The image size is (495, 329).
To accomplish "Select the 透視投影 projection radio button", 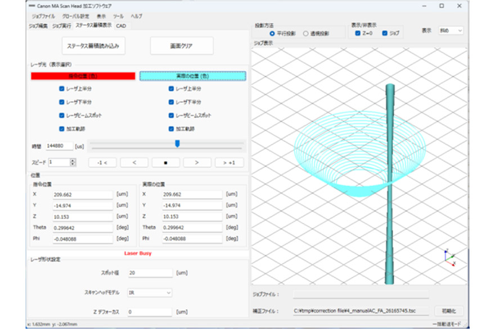I will coord(306,34).
